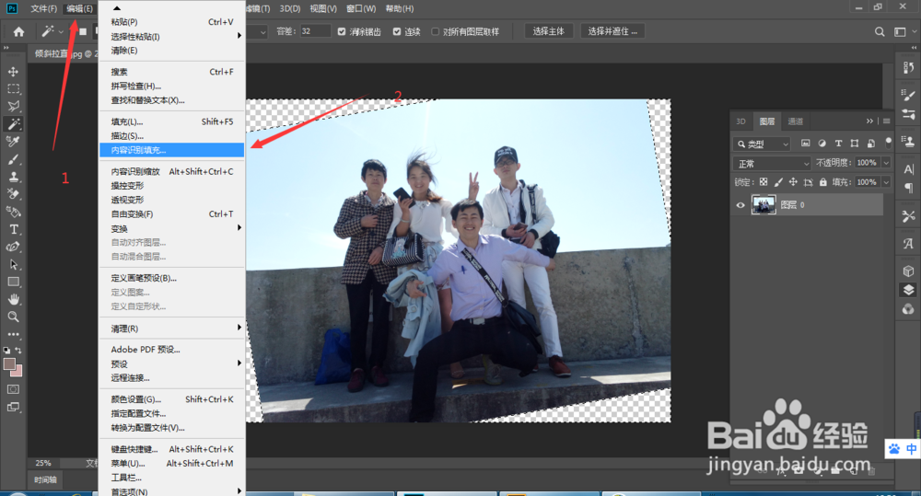Image resolution: width=921 pixels, height=496 pixels.
Task: Click the background color swatch
Action: (x=17, y=372)
